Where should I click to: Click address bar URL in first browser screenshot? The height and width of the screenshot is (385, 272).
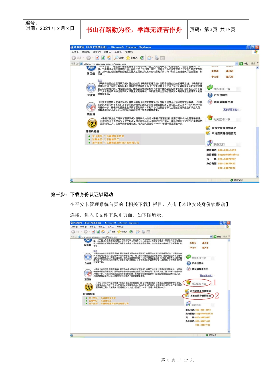105,64
